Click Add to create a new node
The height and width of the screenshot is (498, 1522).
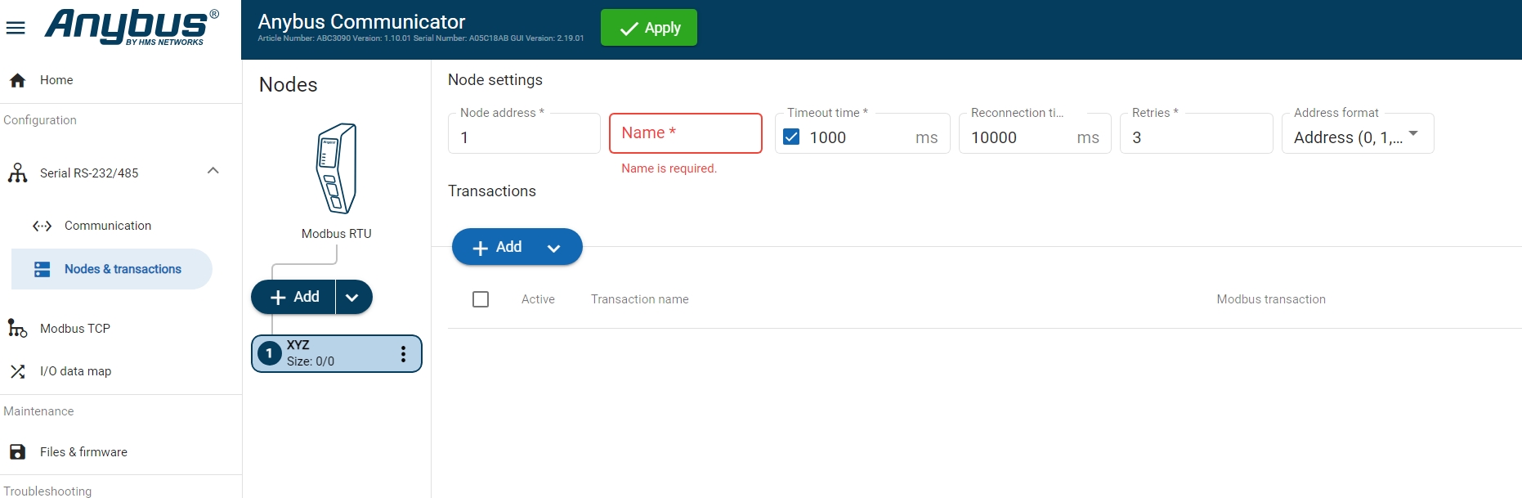point(295,298)
